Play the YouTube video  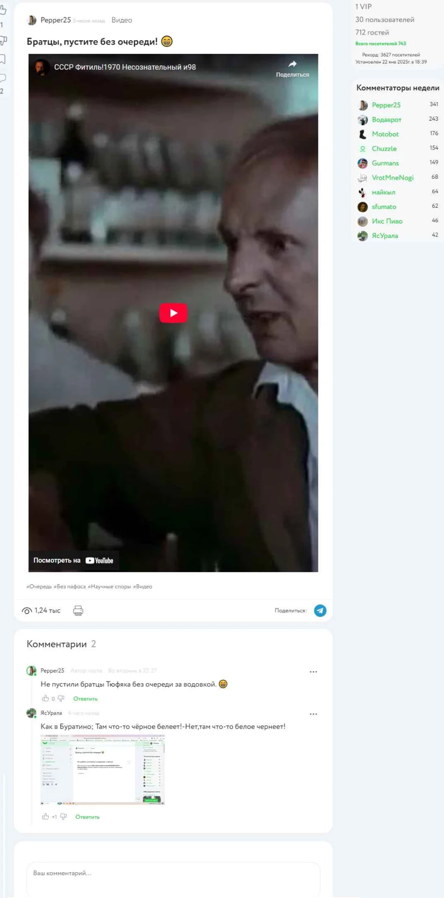click(173, 313)
